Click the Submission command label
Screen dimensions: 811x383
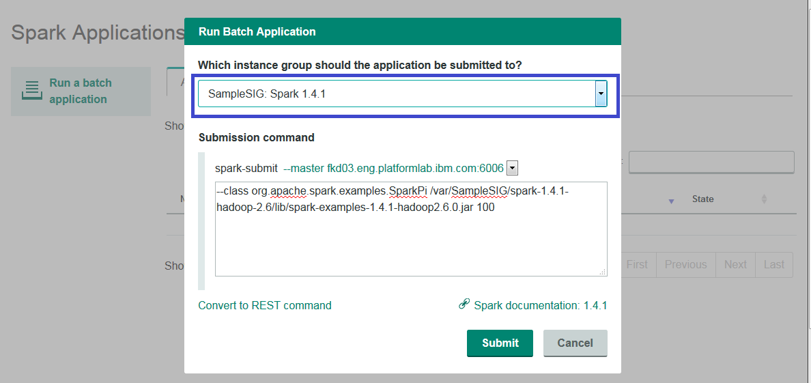257,138
